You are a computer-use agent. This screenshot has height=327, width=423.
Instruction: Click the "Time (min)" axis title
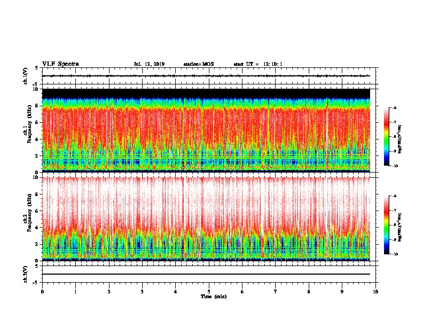point(214,297)
